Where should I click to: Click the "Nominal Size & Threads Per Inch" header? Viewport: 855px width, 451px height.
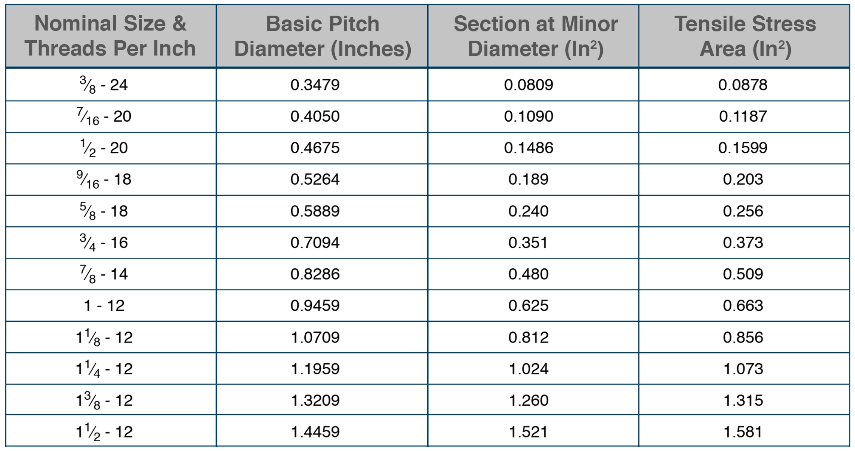click(x=110, y=36)
